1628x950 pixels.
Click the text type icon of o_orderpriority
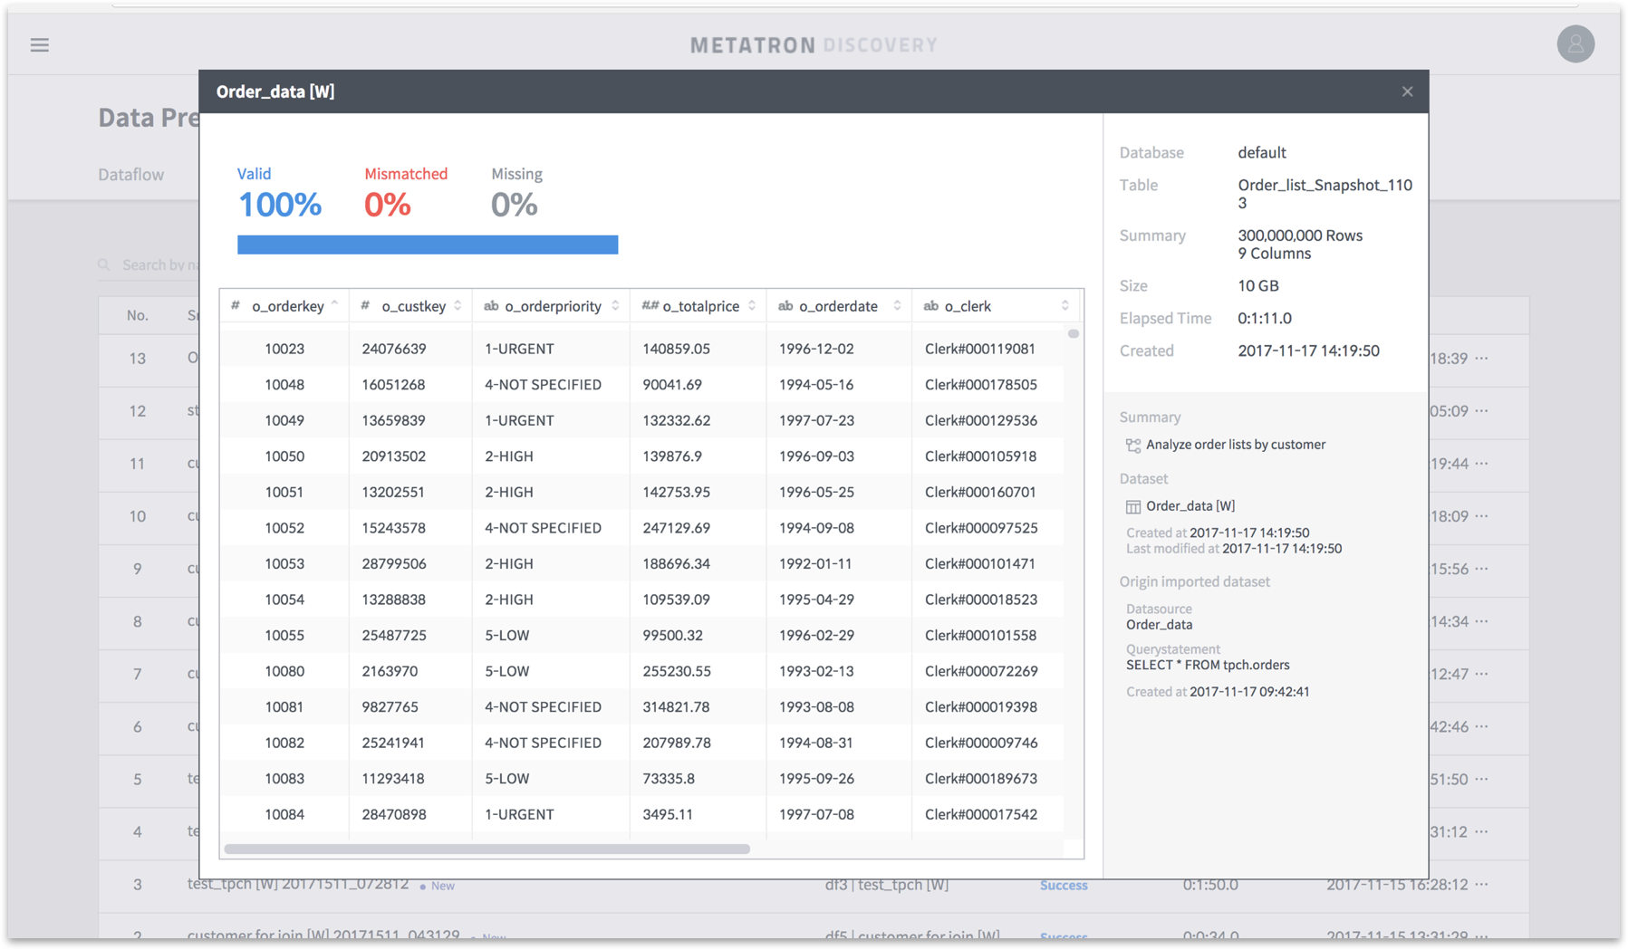pos(491,306)
